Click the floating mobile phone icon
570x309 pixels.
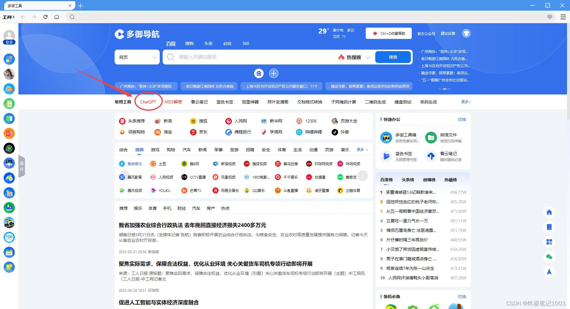[549, 227]
